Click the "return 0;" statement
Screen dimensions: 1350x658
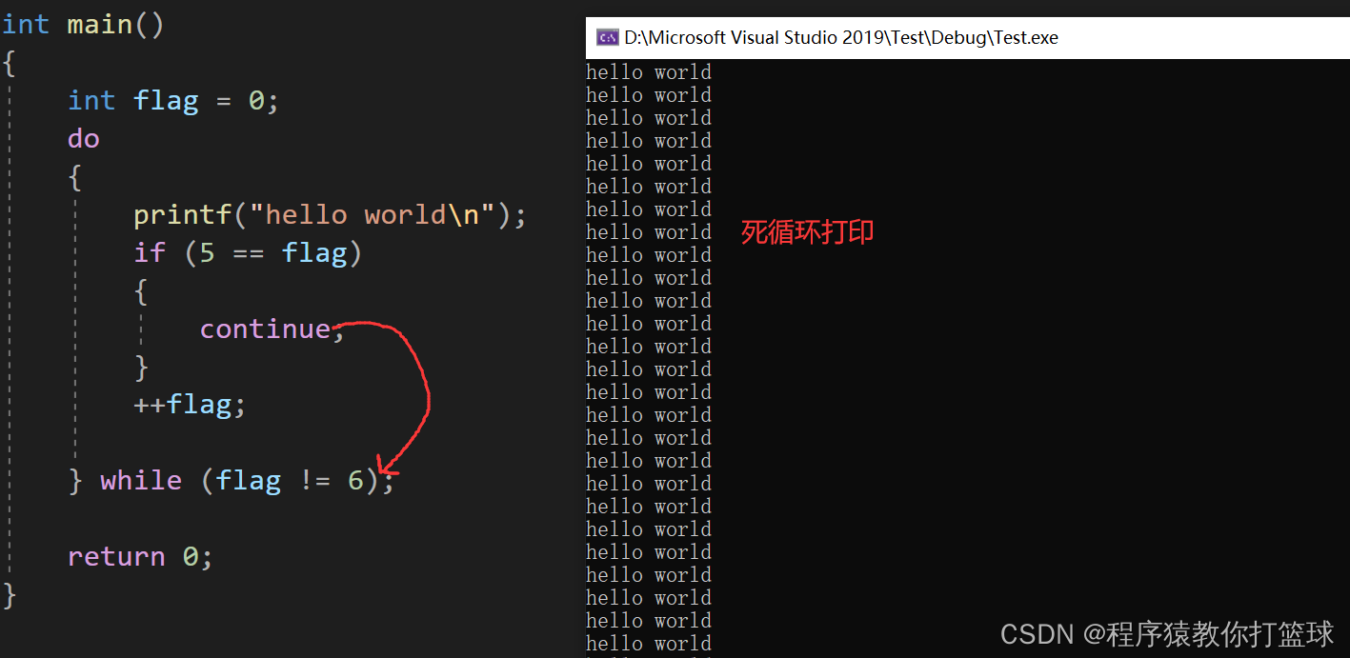pyautogui.click(x=140, y=557)
